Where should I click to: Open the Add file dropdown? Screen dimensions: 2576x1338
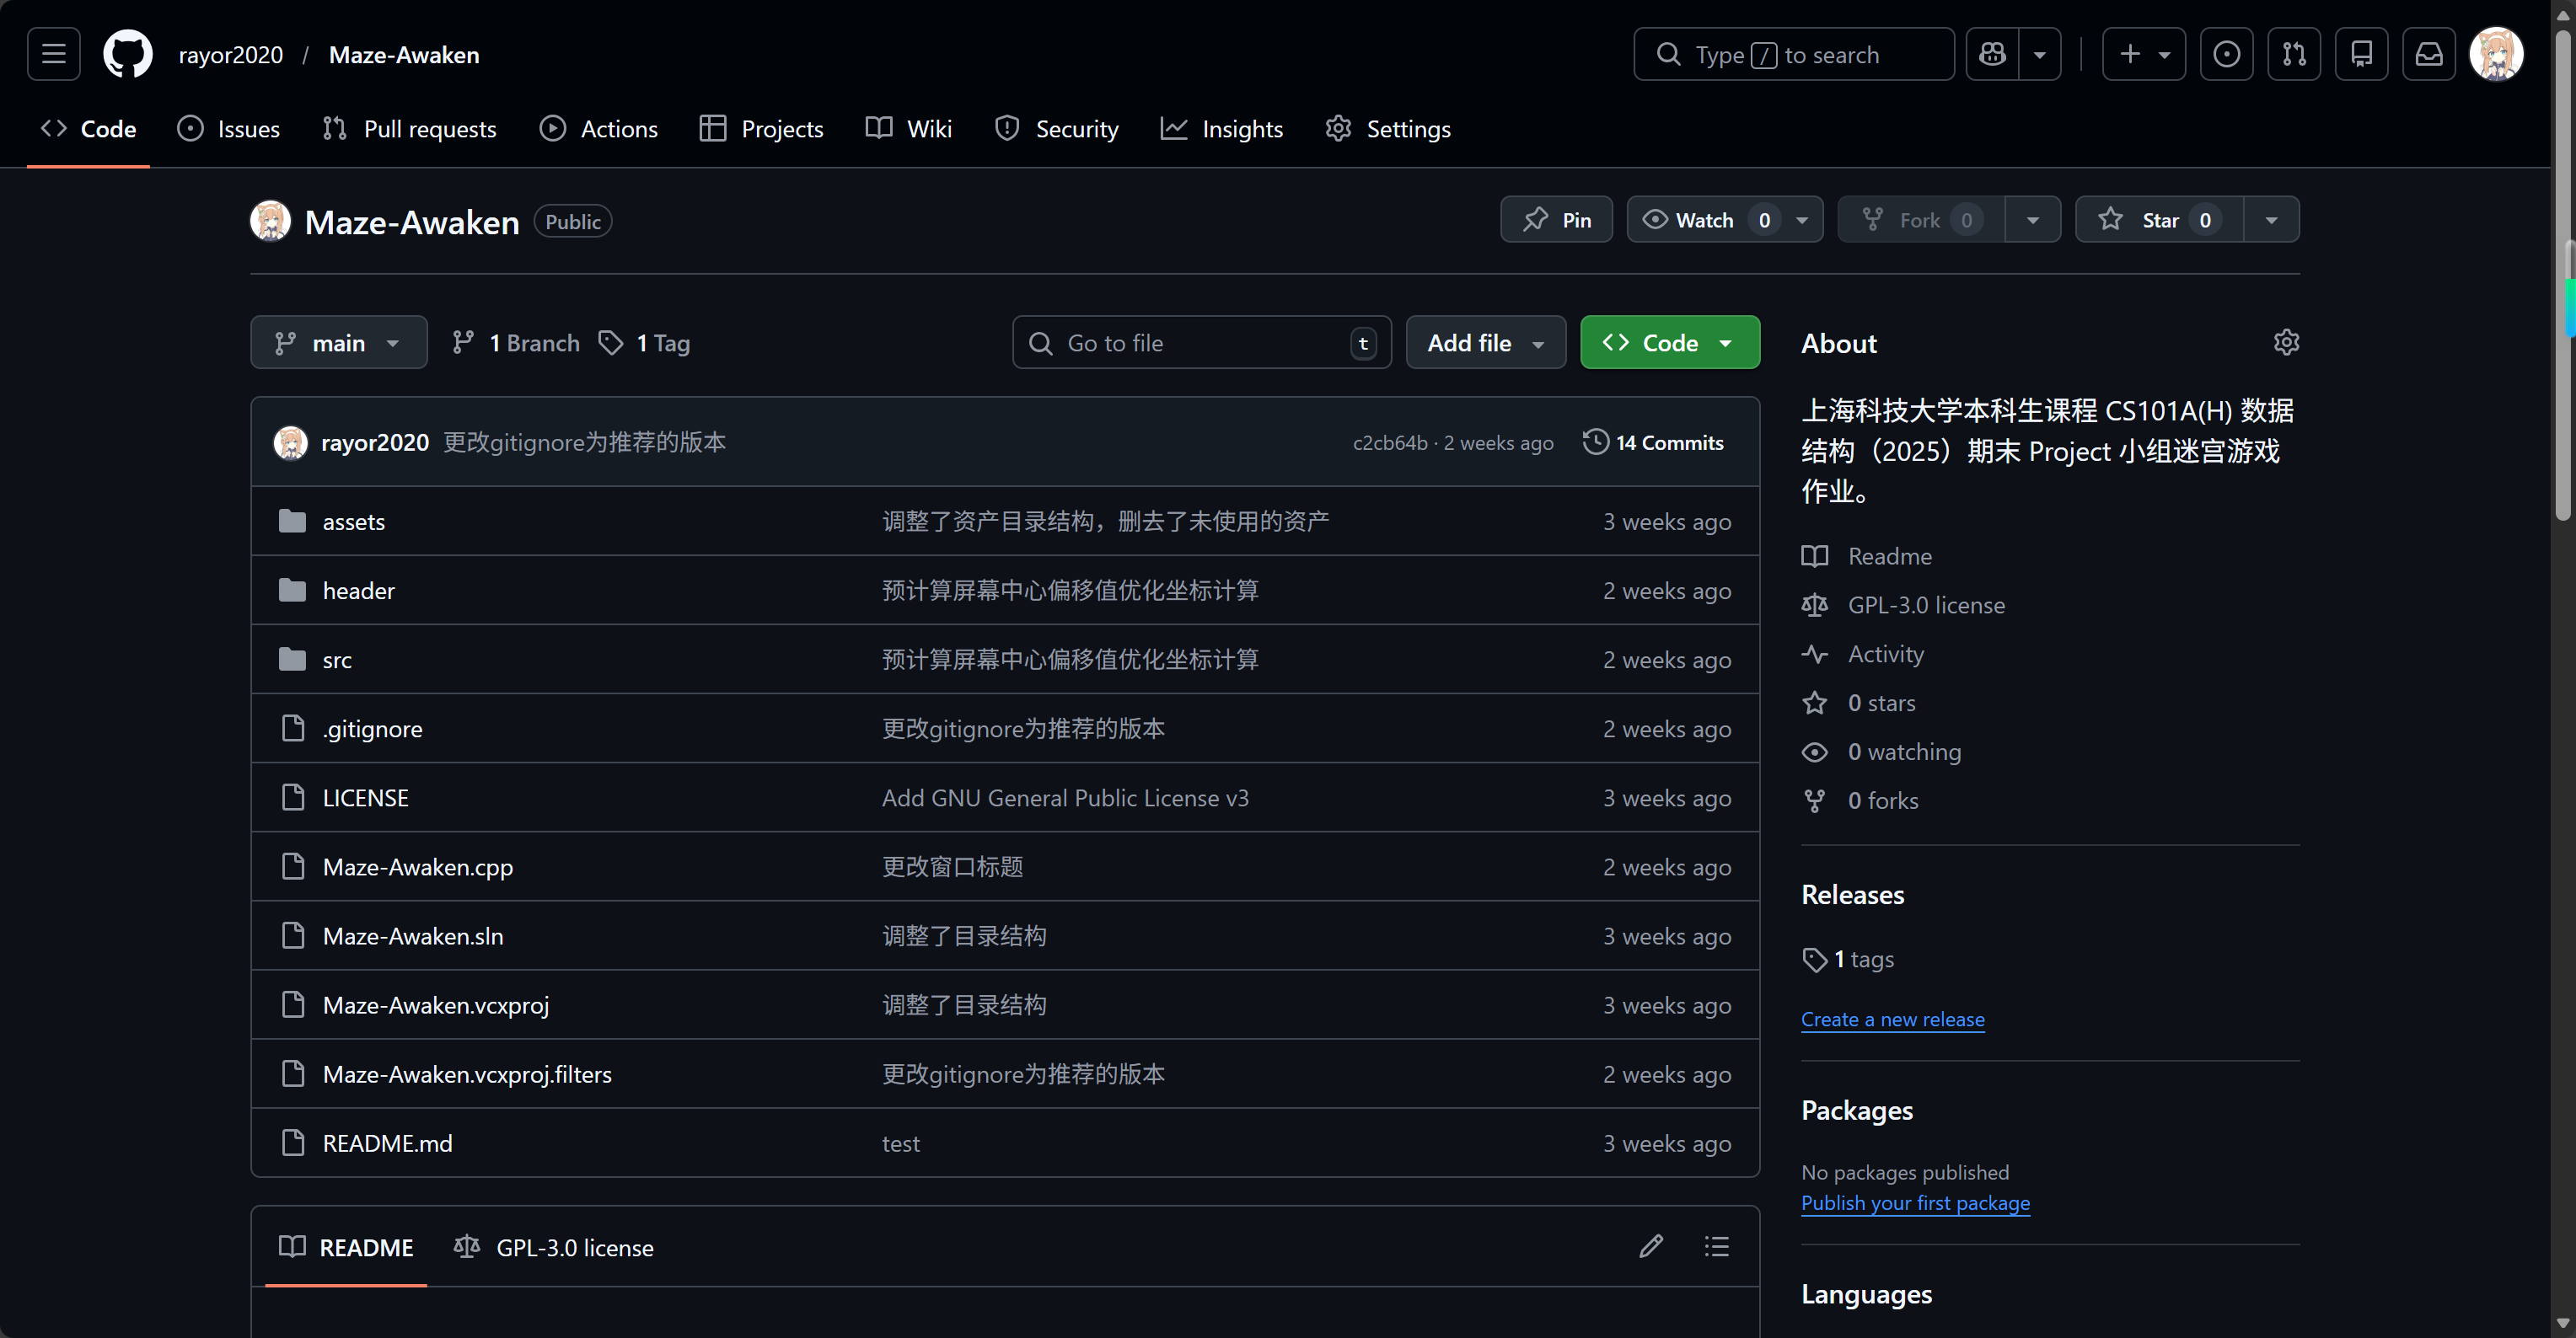pos(1485,342)
